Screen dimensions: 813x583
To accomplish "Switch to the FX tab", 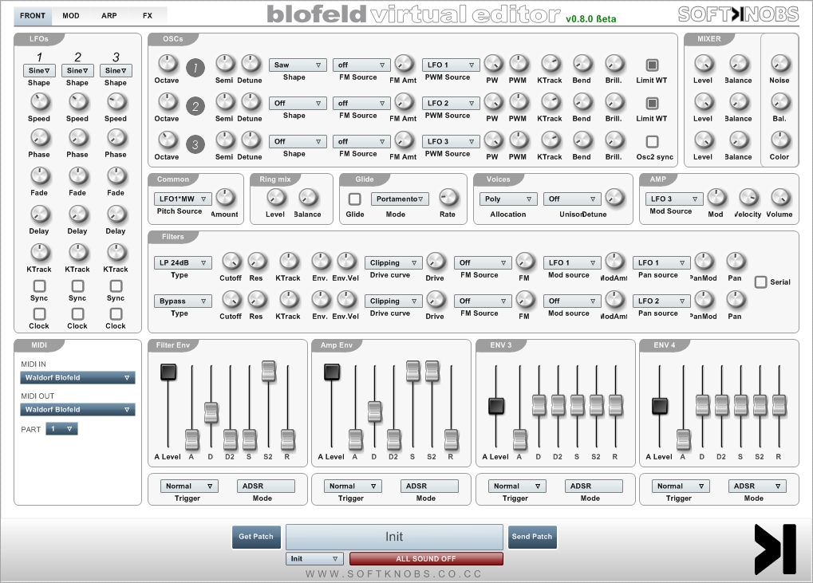I will [x=148, y=15].
